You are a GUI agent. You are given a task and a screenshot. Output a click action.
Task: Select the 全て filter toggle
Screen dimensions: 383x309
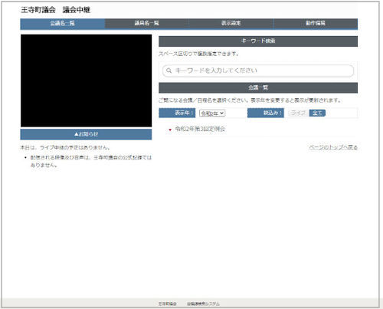(317, 113)
